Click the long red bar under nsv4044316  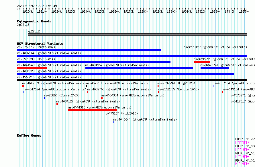[x=93, y=110]
